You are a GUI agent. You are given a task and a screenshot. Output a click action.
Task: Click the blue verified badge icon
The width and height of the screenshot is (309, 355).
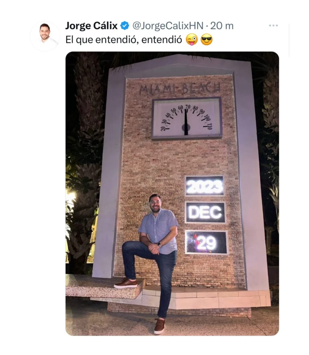(x=124, y=26)
